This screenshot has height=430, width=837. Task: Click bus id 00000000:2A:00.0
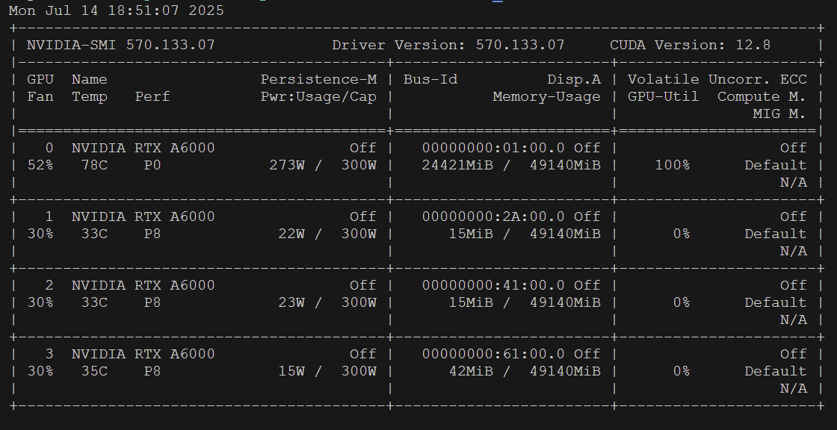(x=493, y=216)
